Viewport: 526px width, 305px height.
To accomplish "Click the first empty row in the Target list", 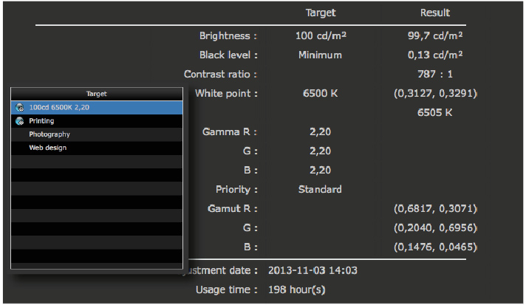I will click(97, 162).
